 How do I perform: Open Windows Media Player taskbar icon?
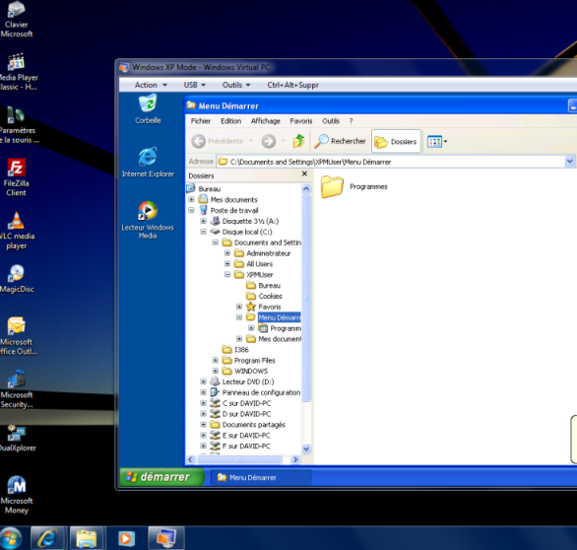click(x=126, y=538)
